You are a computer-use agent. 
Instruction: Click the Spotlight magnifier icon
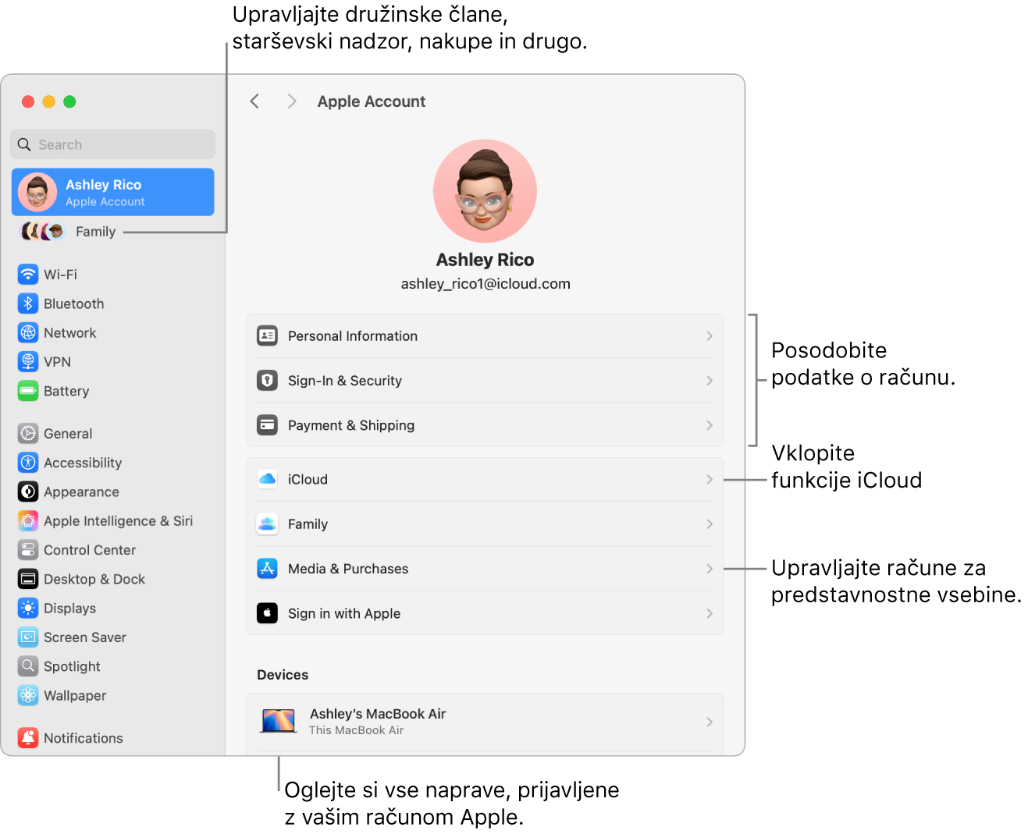click(28, 666)
